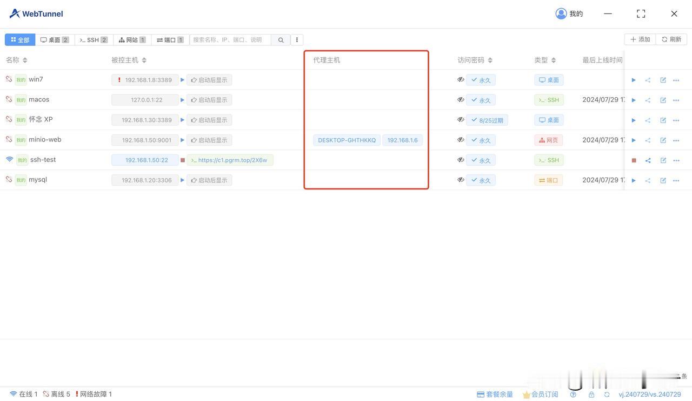The width and height of the screenshot is (692, 401).
Task: Toggle password visibility for ssh-test
Action: 461,160
